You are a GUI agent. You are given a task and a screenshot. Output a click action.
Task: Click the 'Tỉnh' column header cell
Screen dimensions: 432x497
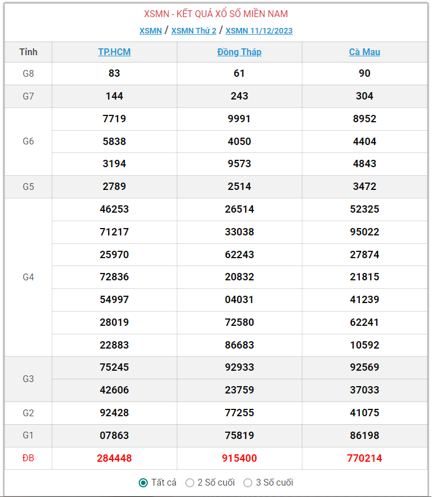[28, 52]
